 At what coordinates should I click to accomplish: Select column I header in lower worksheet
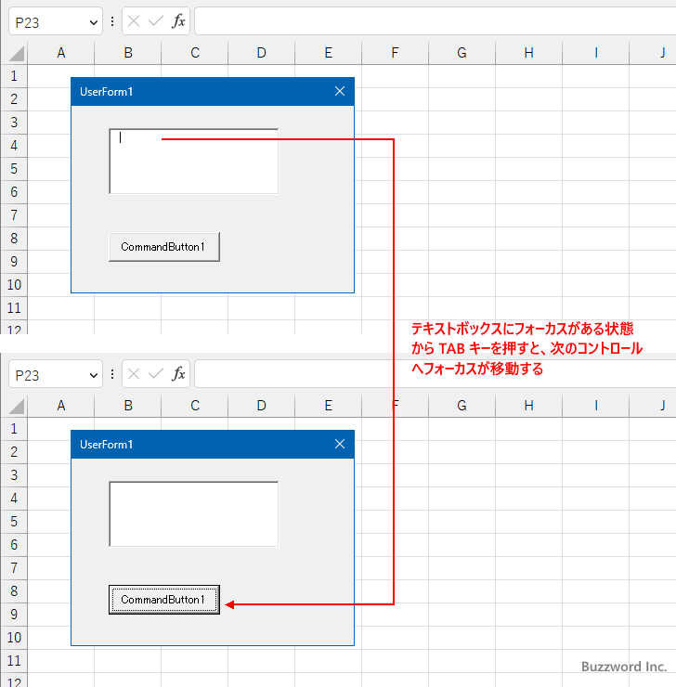point(596,406)
